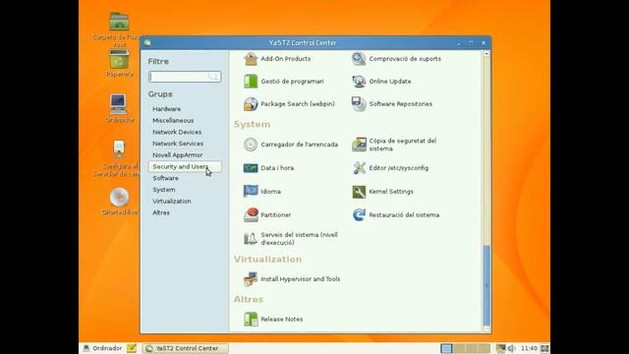The image size is (629, 354).
Task: Open the Còpia de seguretat del sistema icon
Action: (359, 145)
